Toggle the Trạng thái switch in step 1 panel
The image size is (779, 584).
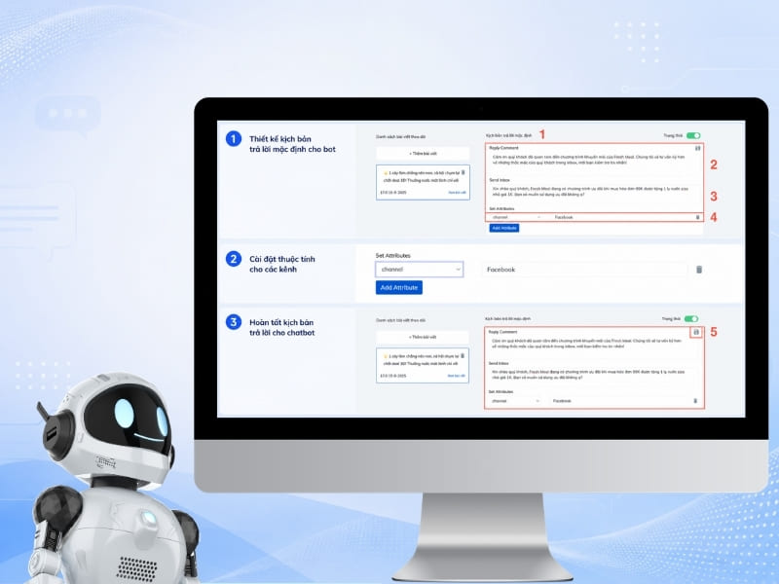pyautogui.click(x=693, y=135)
